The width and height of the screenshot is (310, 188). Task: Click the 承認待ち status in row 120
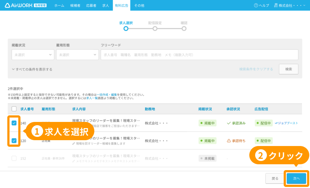click(x=236, y=141)
